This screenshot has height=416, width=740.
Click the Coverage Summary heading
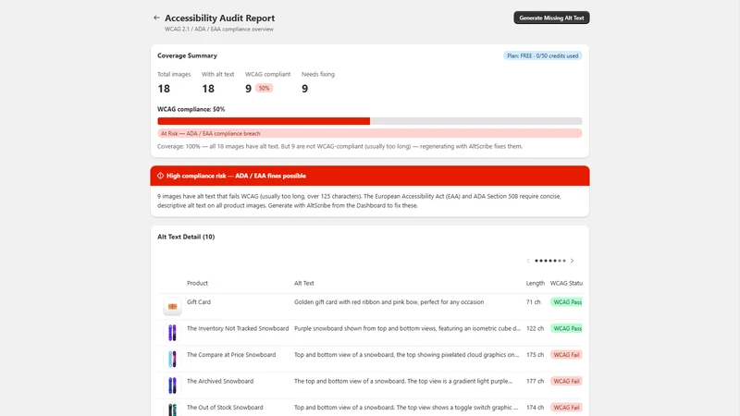[188, 55]
